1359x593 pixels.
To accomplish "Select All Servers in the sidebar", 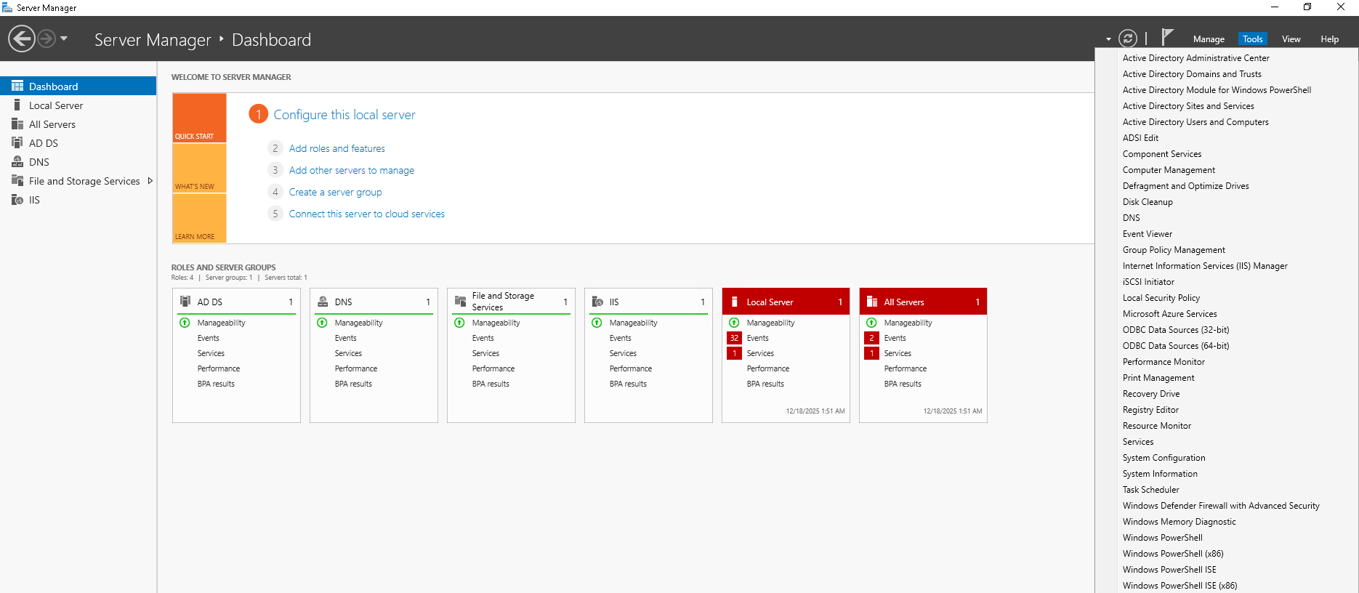I will tap(52, 124).
